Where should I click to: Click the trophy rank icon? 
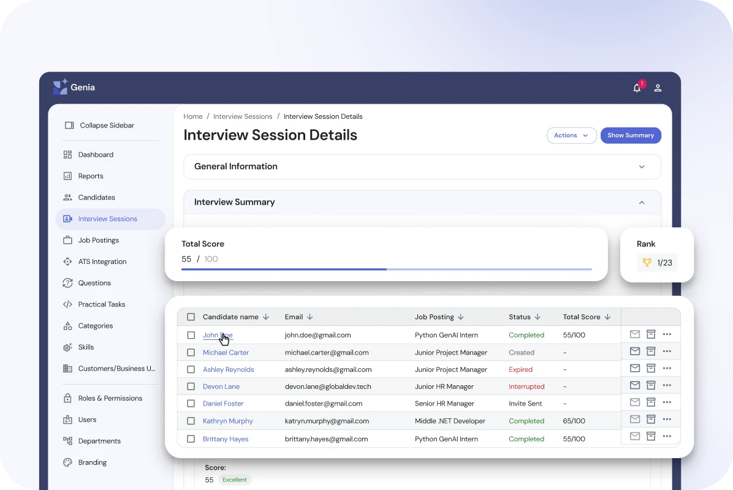647,263
